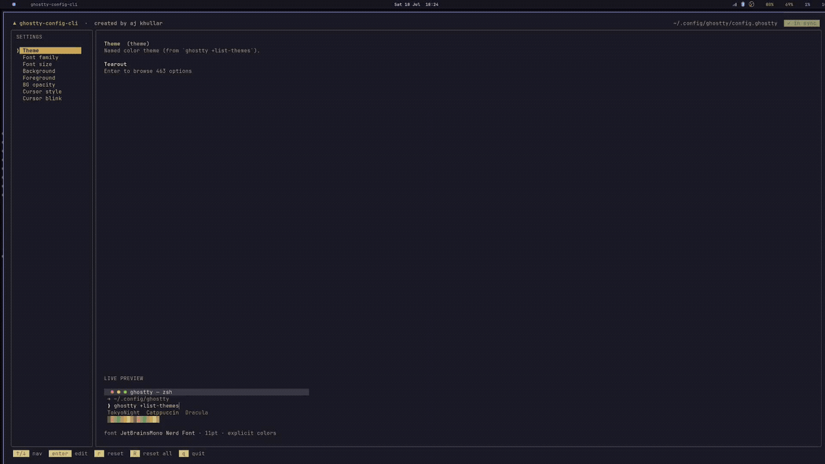The height and width of the screenshot is (464, 825).
Task: Click the red dot in preview title bar
Action: [x=112, y=392]
